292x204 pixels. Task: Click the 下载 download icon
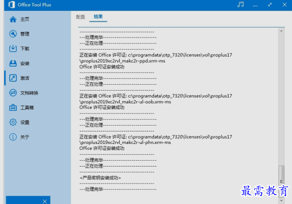pos(13,48)
